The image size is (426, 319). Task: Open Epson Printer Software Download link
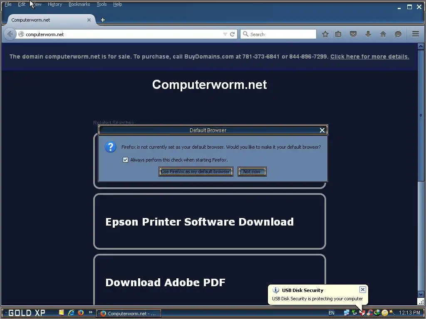[x=200, y=222]
